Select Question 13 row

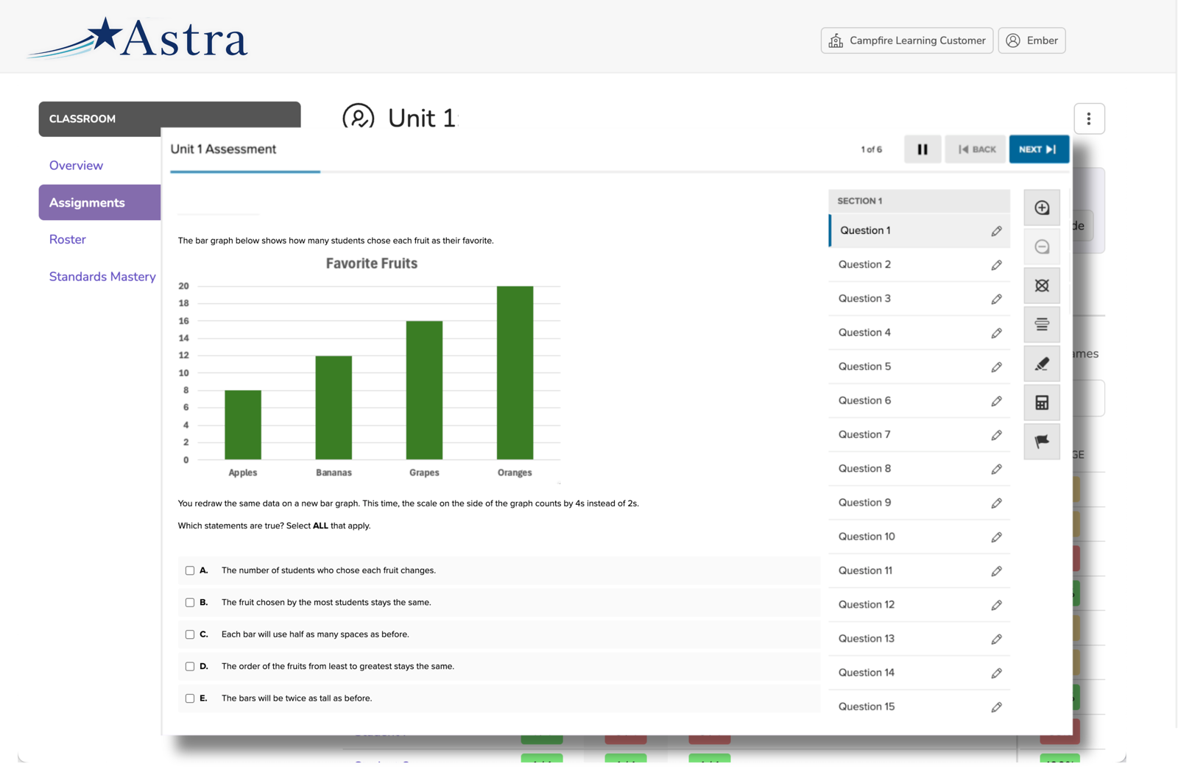(919, 639)
